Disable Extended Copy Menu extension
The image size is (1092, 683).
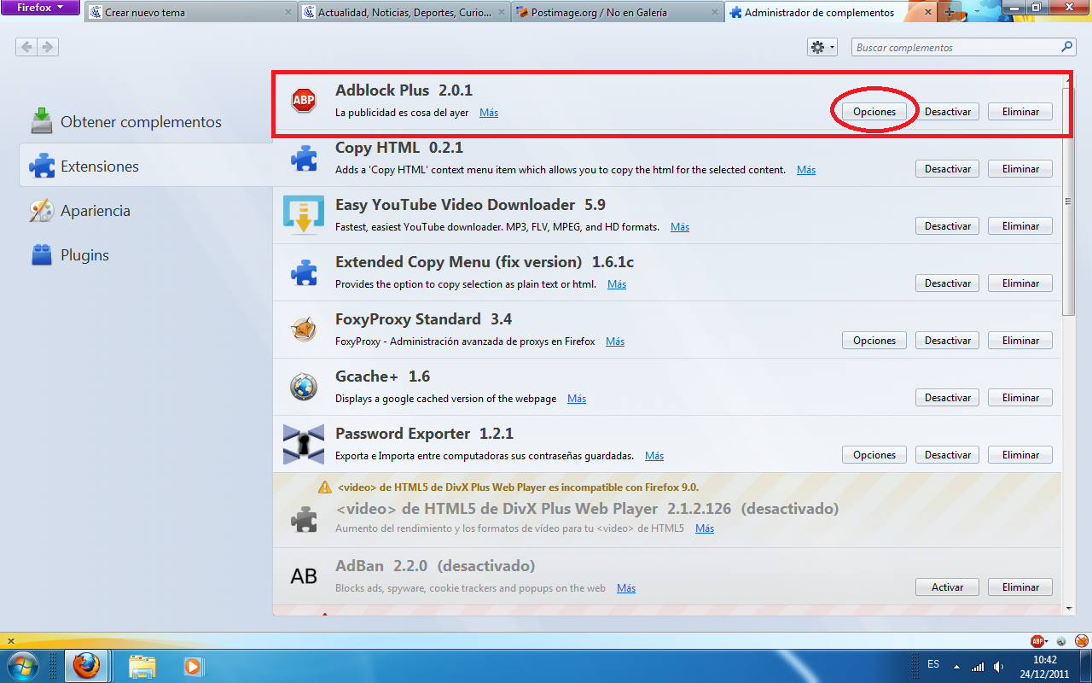point(948,283)
